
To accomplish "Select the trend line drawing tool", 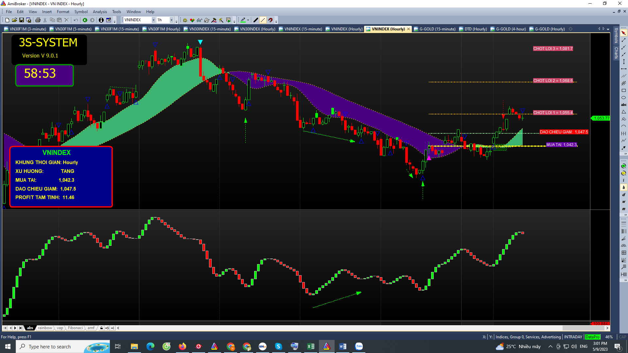I will click(624, 40).
